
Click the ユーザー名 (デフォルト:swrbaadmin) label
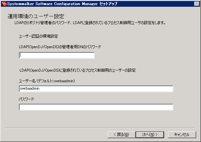[x=47, y=81]
